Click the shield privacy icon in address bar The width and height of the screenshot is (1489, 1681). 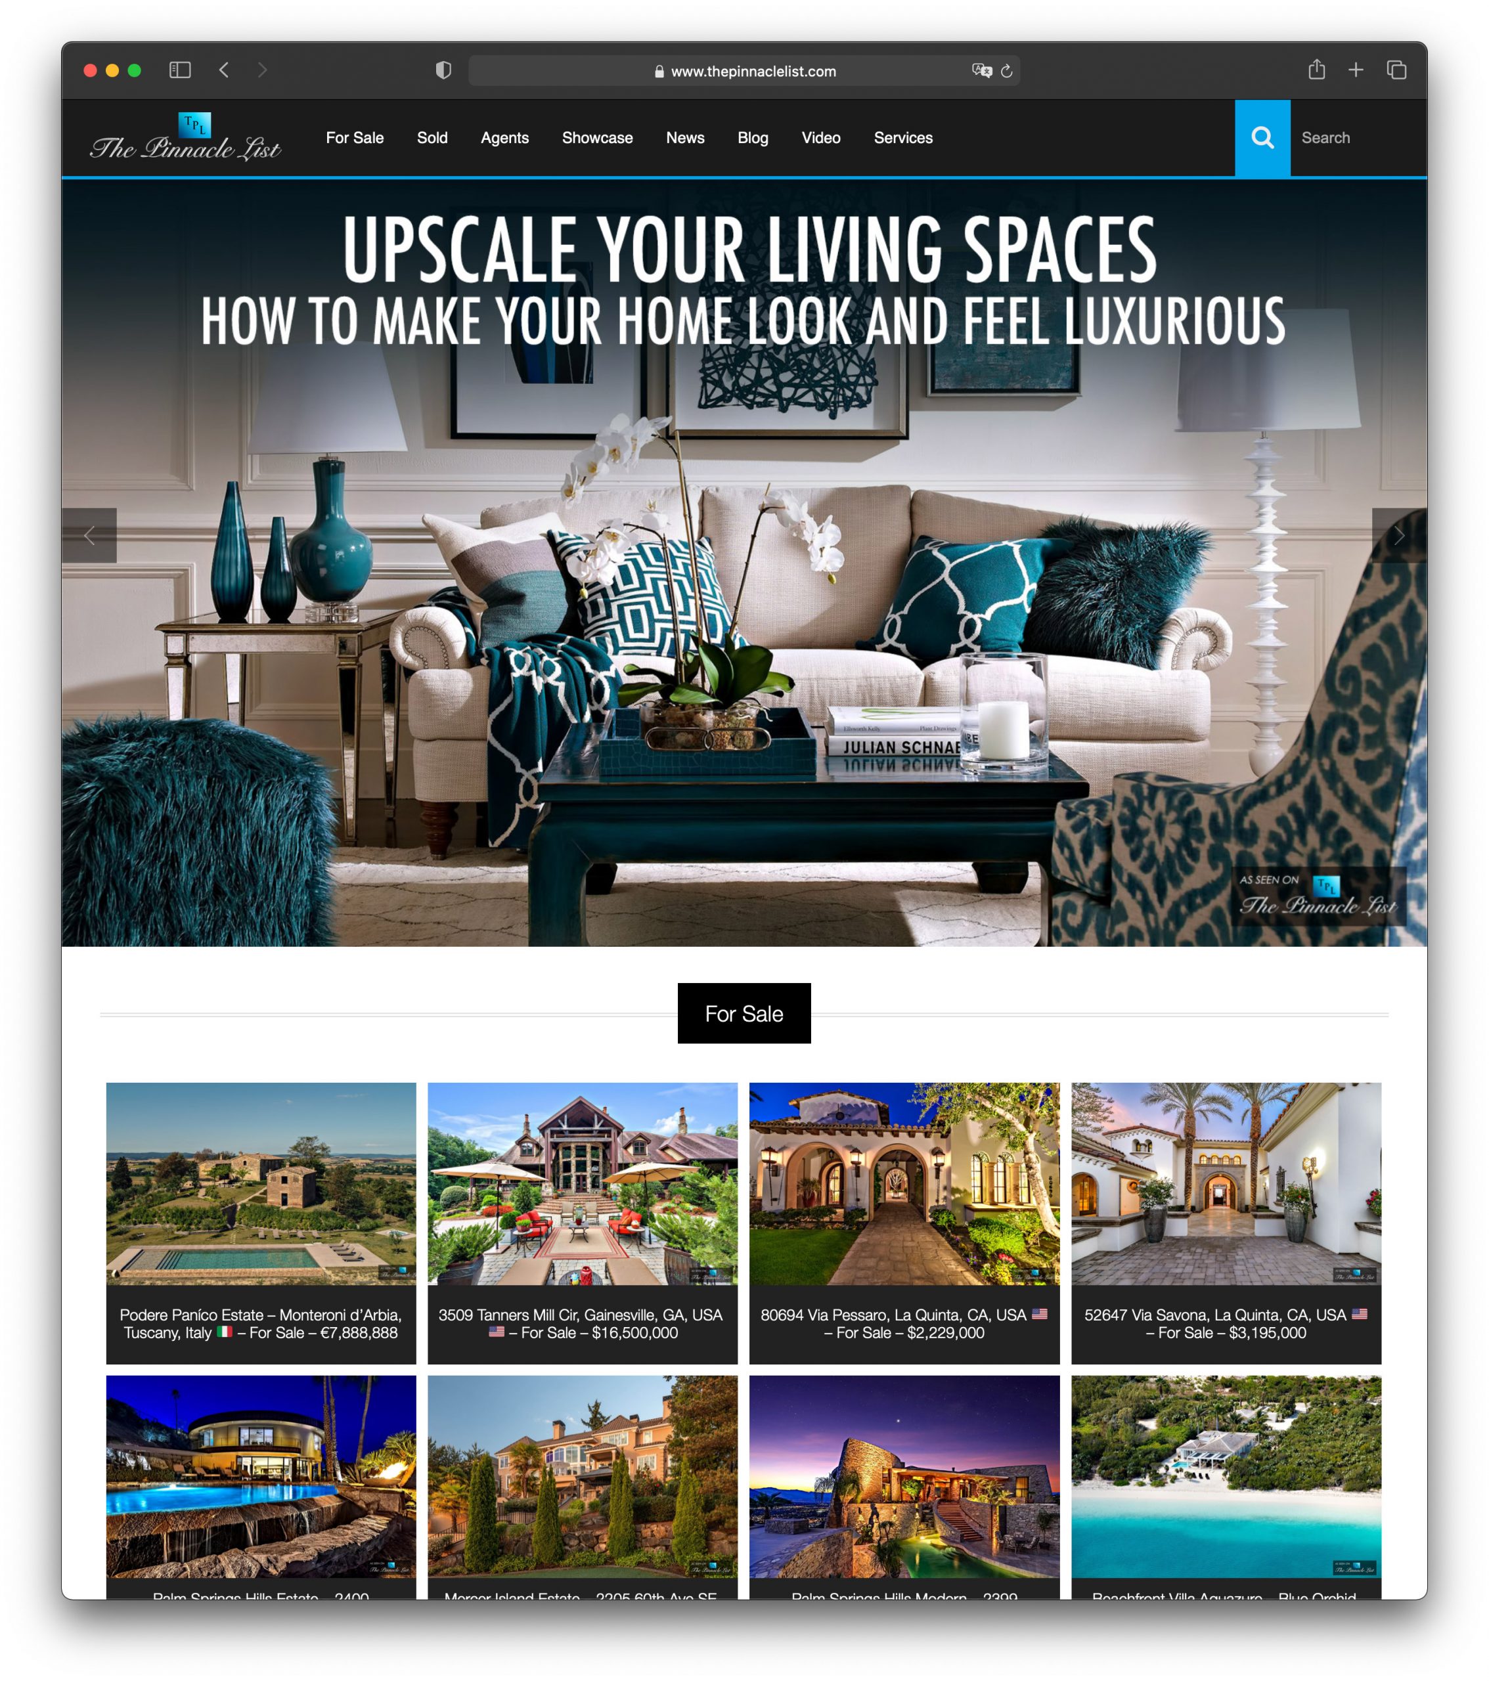click(443, 70)
